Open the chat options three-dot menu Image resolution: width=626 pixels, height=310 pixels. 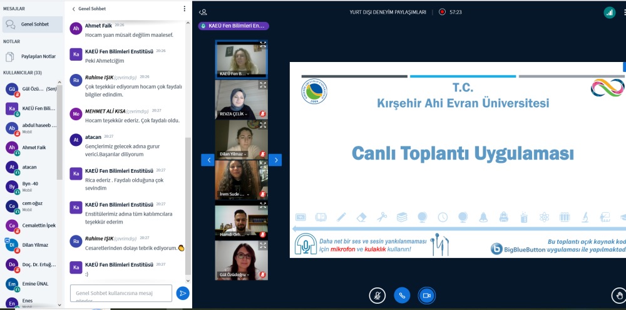pos(184,9)
